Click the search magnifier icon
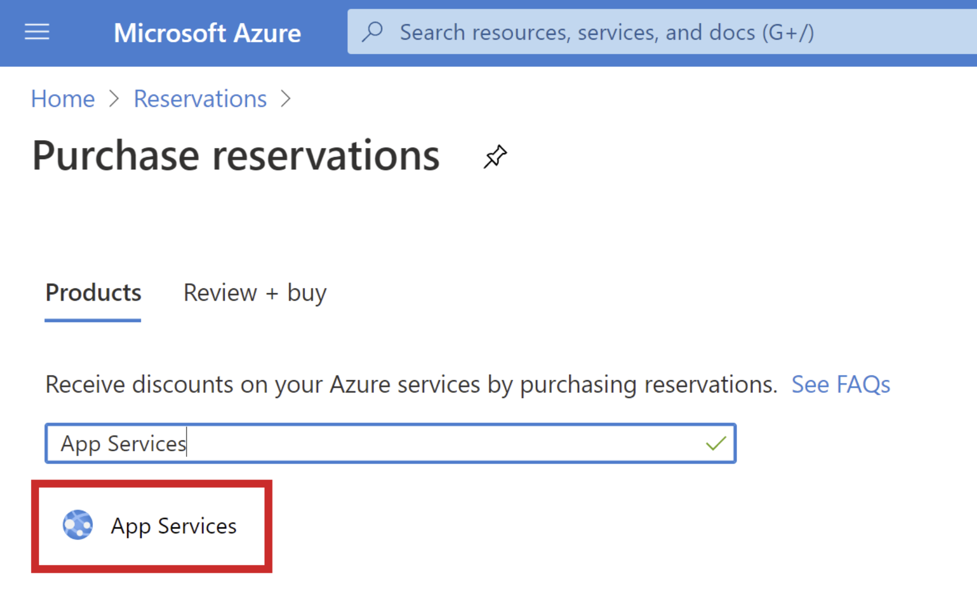The height and width of the screenshot is (611, 977). tap(372, 32)
